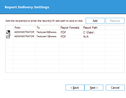Image resolution: width=126 pixels, height=98 pixels.
Task: Click the disk save icon in first row
Action: 8,32
